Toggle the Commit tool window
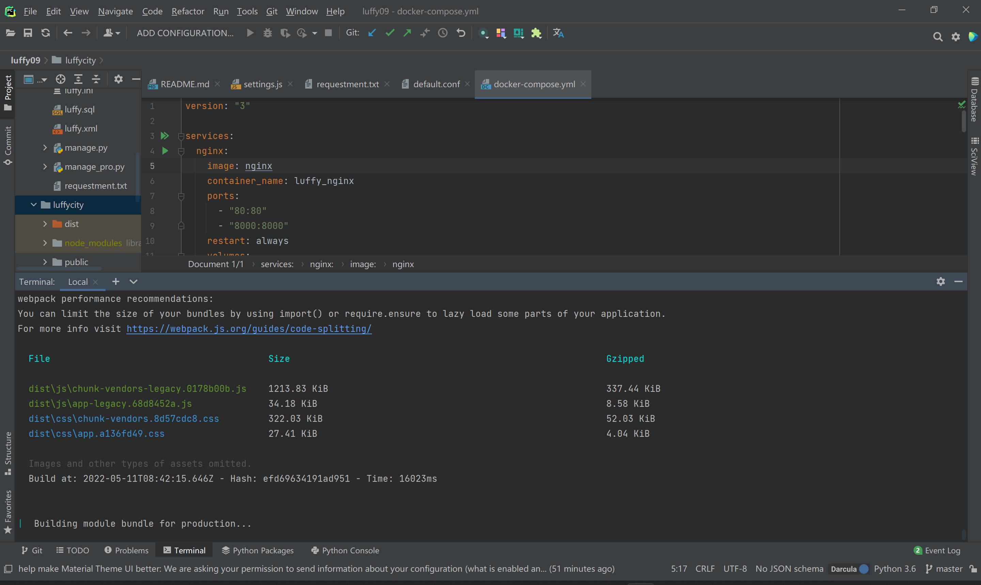Image resolution: width=981 pixels, height=585 pixels. [x=7, y=146]
